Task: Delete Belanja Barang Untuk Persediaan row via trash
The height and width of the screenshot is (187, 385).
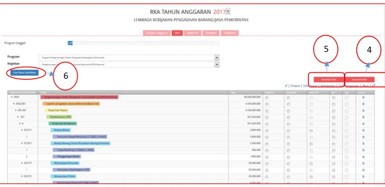Action: click(x=363, y=144)
